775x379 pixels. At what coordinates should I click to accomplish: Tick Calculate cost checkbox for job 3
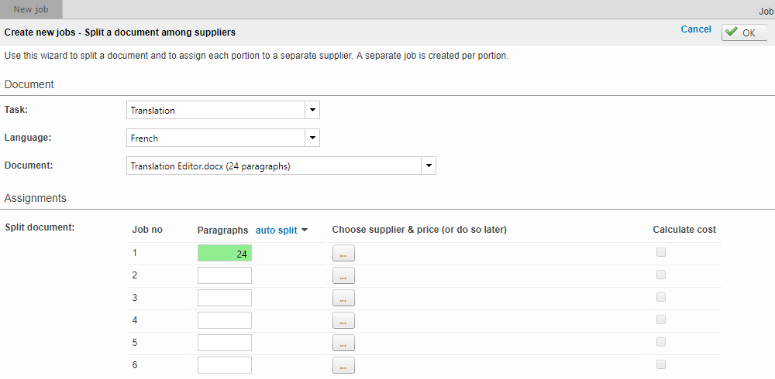click(661, 297)
